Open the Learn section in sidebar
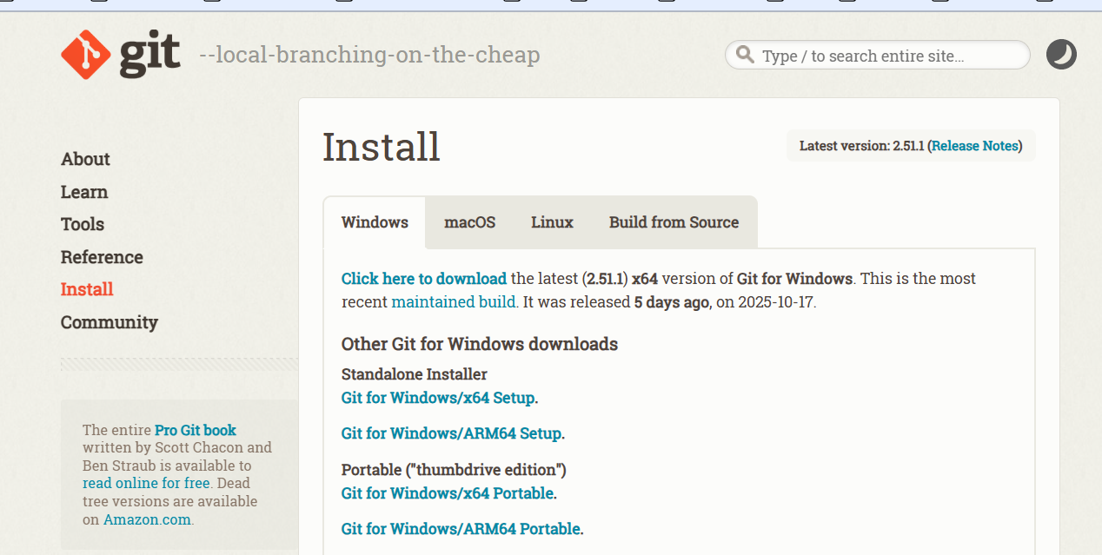The image size is (1102, 555). pyautogui.click(x=84, y=192)
